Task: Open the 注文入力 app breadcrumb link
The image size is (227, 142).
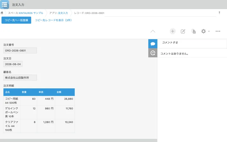Action: coord(63,13)
